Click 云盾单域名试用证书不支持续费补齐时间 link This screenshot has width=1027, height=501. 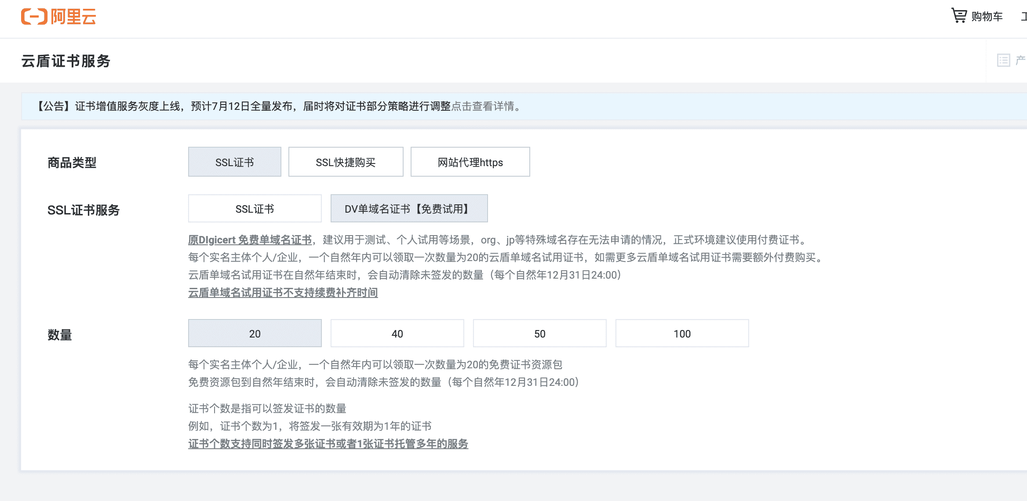tap(283, 293)
